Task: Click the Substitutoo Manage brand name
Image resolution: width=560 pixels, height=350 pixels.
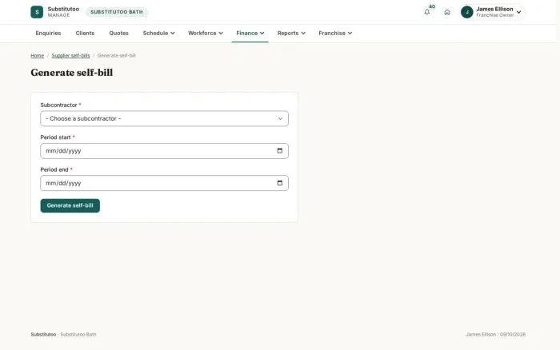Action: (63, 12)
